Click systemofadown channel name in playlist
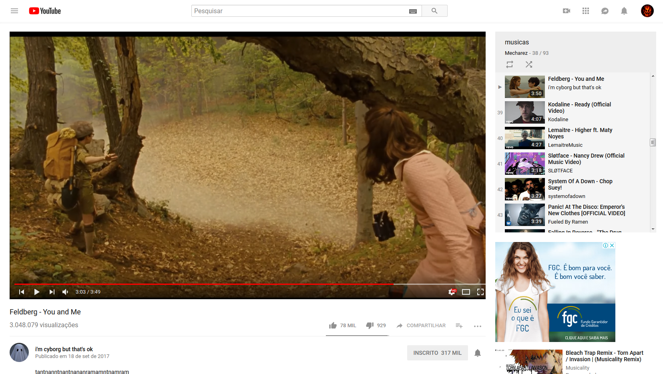 [567, 196]
